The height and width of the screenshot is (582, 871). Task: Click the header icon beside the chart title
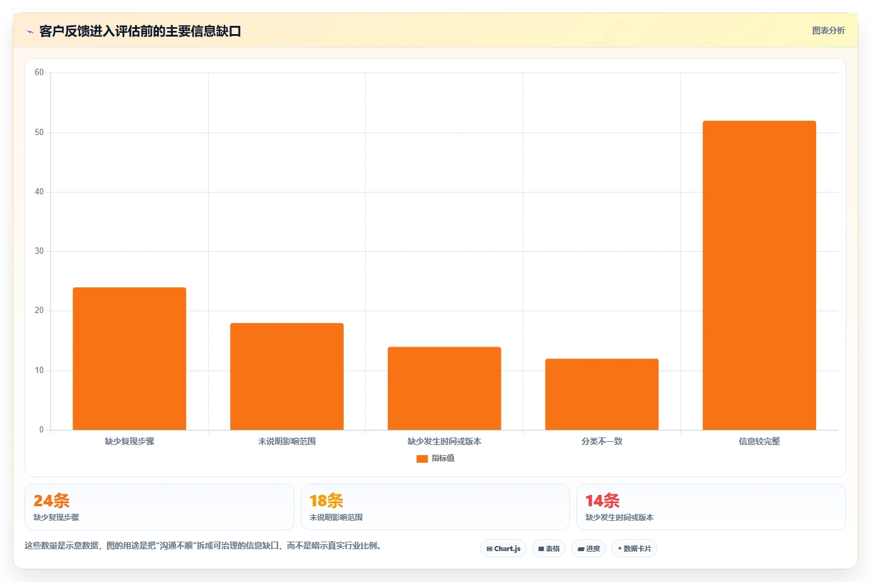30,32
